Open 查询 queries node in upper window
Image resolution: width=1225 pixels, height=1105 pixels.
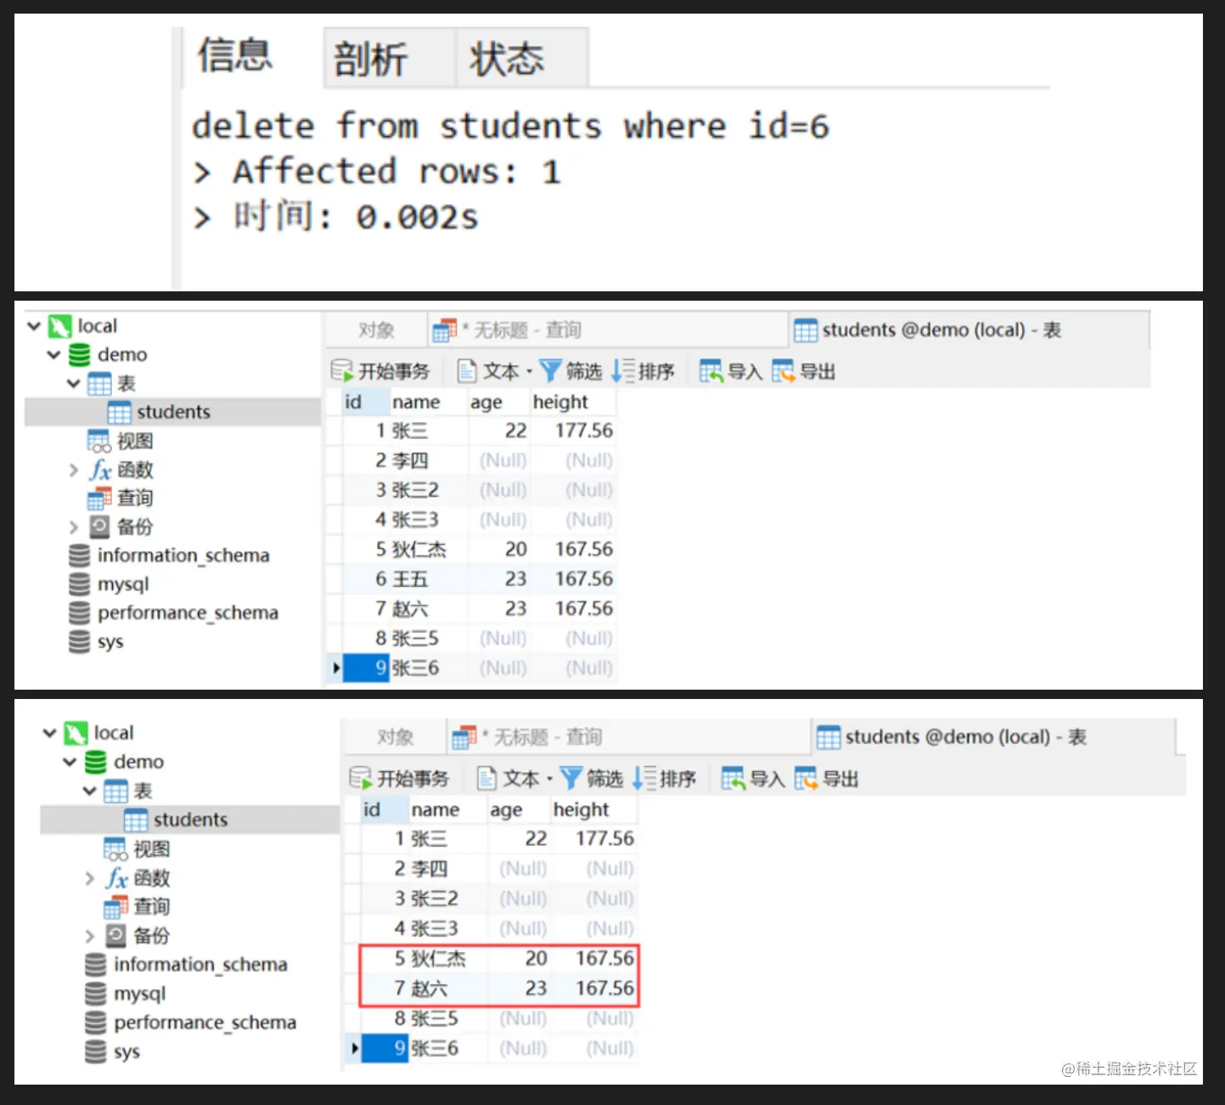coord(121,498)
